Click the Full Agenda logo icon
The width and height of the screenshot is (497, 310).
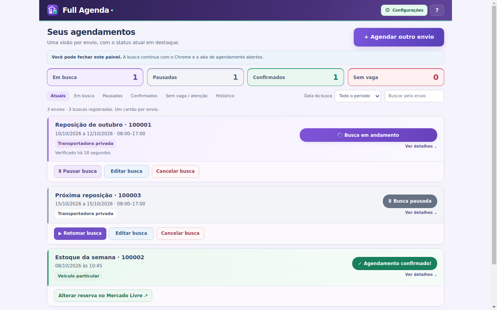pyautogui.click(x=52, y=10)
